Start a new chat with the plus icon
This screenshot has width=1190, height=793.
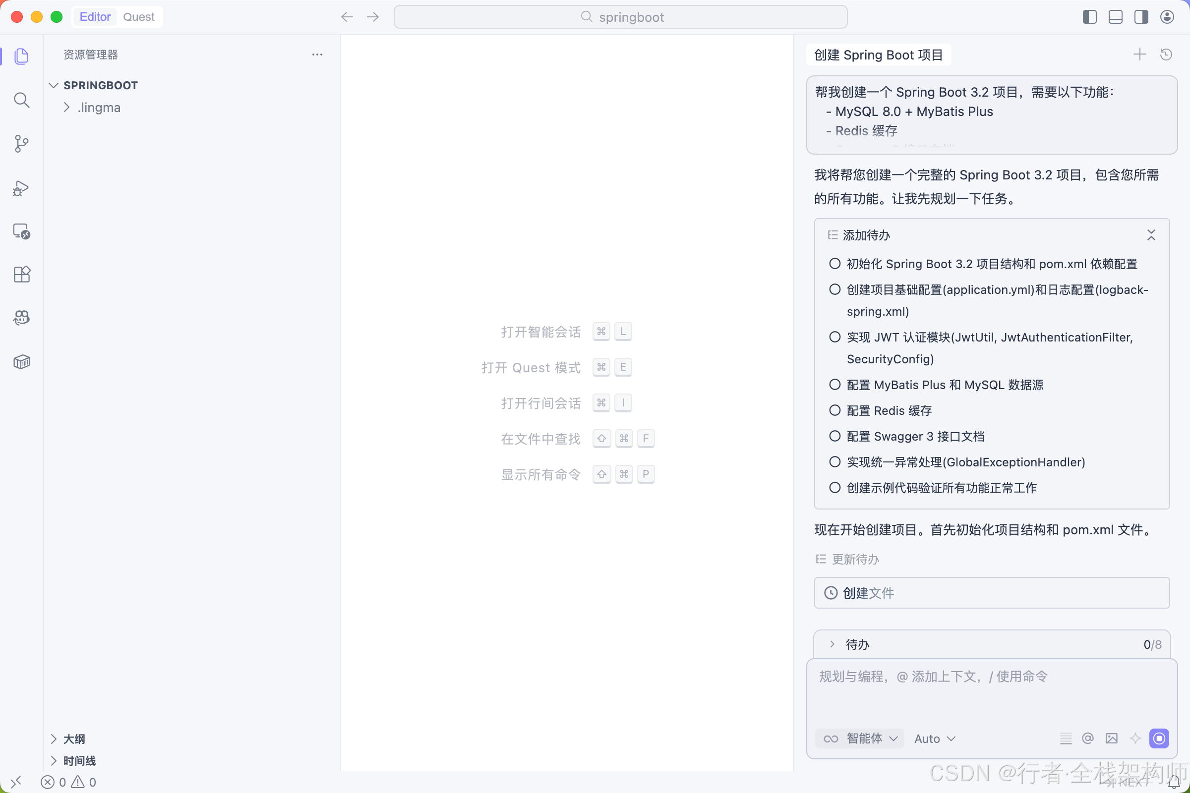(x=1140, y=54)
